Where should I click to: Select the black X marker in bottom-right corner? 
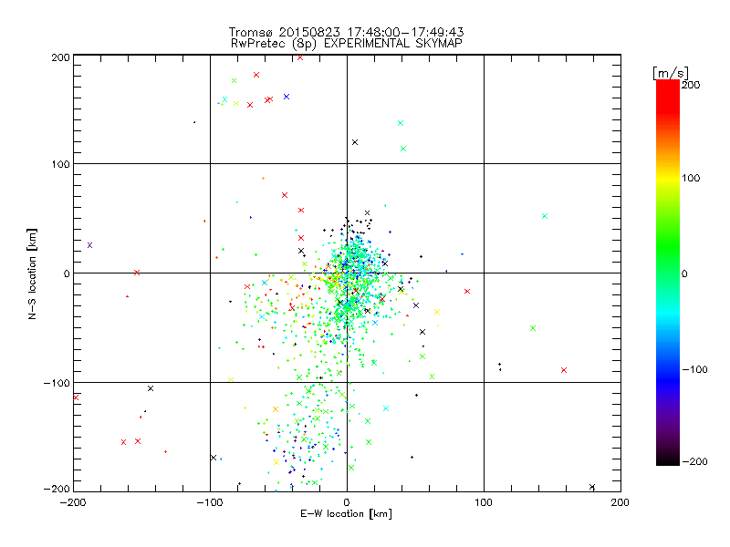[x=592, y=487]
